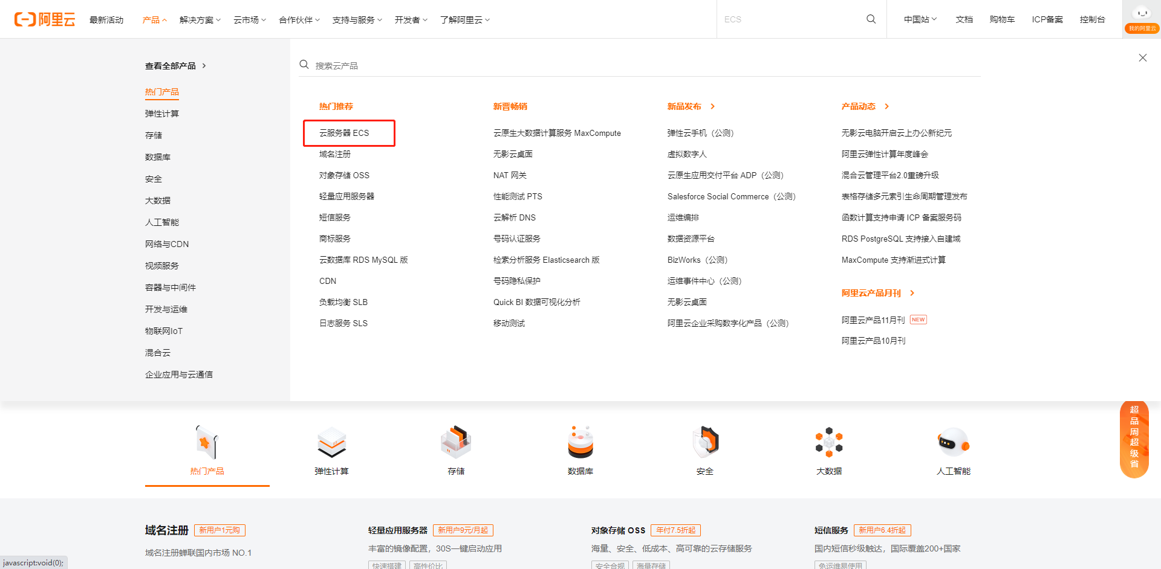
Task: Go to ICP备案 in top bar
Action: pyautogui.click(x=1047, y=19)
